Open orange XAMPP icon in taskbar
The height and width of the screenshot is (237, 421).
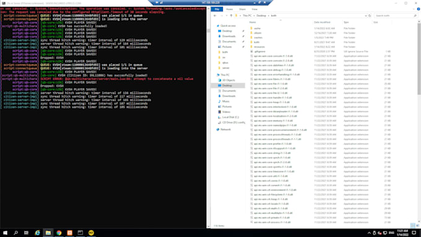69,233
